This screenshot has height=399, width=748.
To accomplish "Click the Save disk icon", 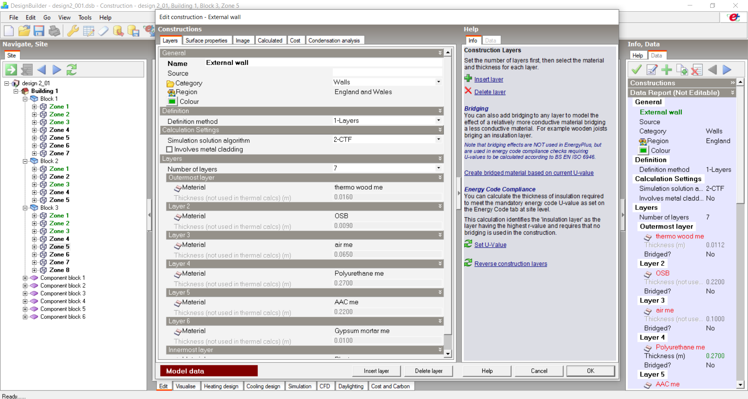I will (x=39, y=31).
